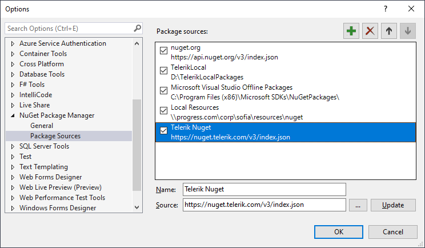Expand the Database Tools node

coord(13,74)
